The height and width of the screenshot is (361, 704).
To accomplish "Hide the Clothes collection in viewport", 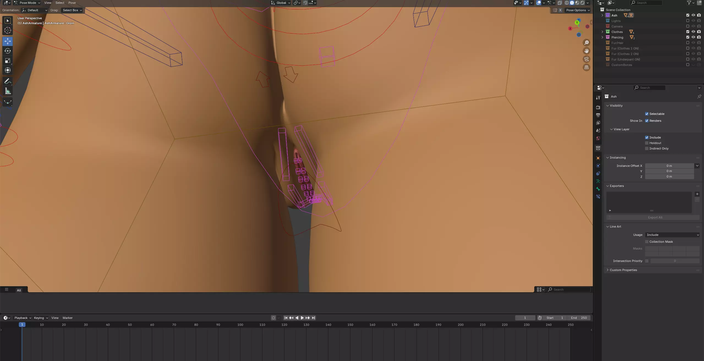I will pyautogui.click(x=693, y=32).
